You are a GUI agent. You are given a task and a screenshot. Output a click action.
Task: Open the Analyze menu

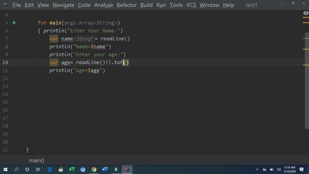[x=103, y=5]
